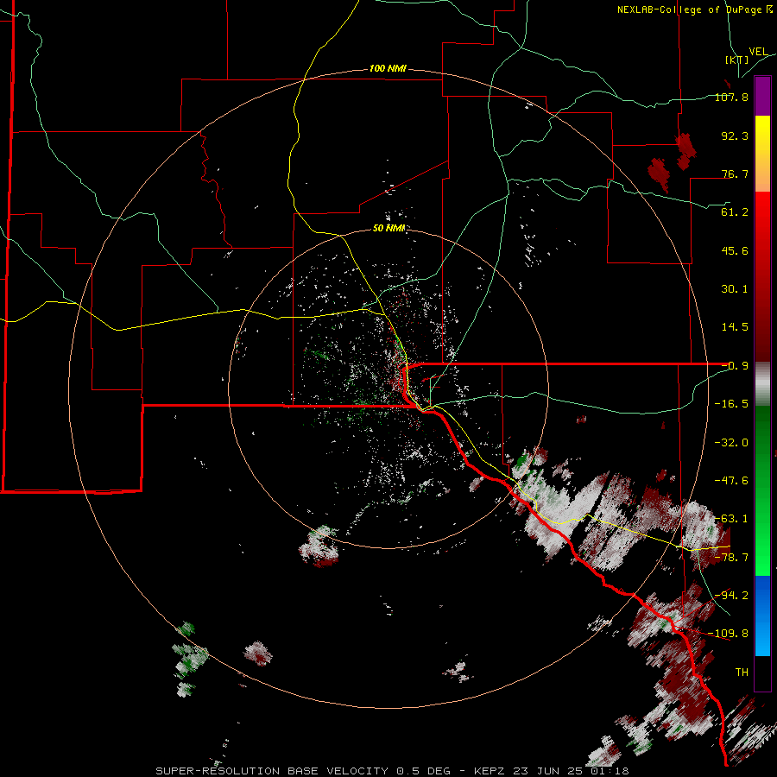Pick the purple segment of the color bar

[762, 96]
